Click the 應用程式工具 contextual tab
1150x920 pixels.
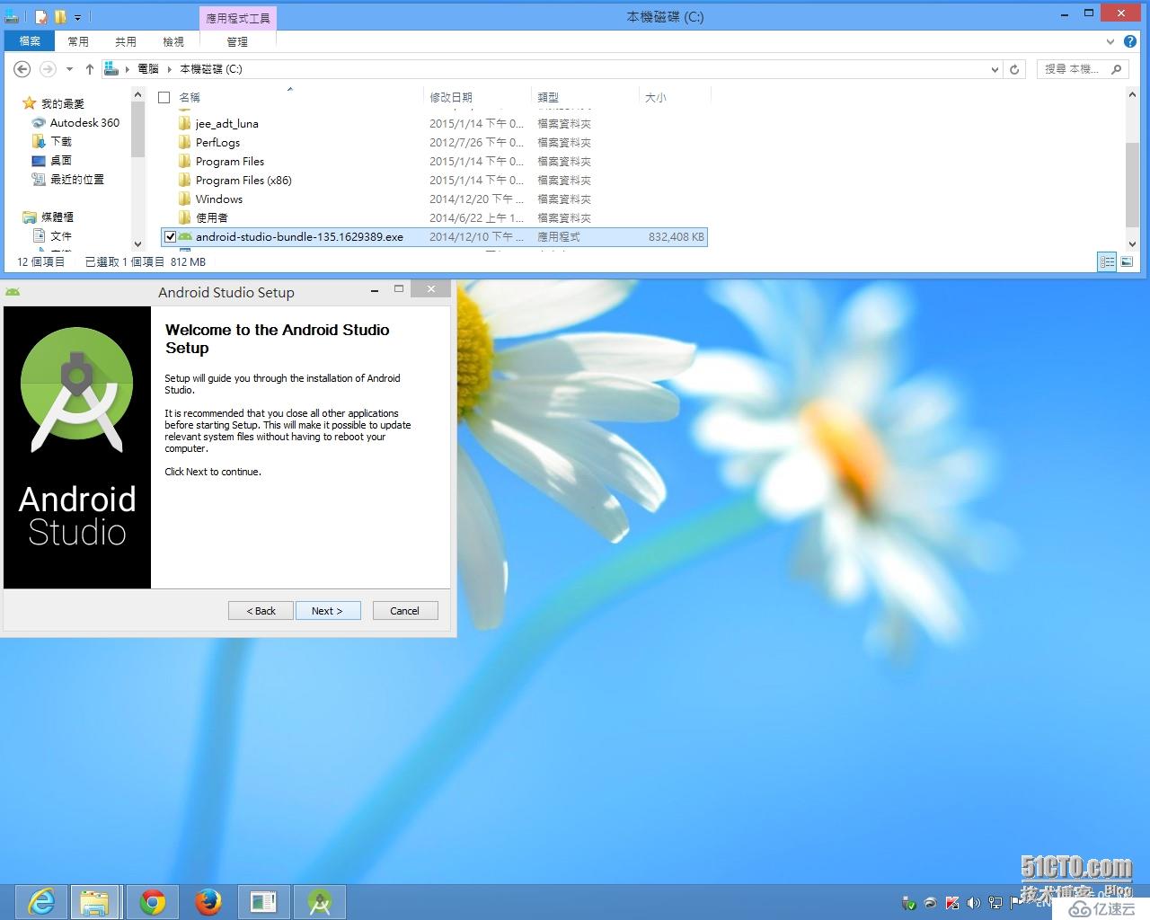[237, 18]
